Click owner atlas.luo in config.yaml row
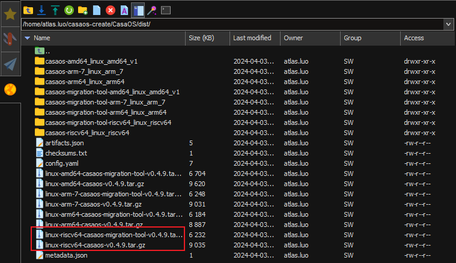Screen dimensions: 456x263 pos(296,163)
